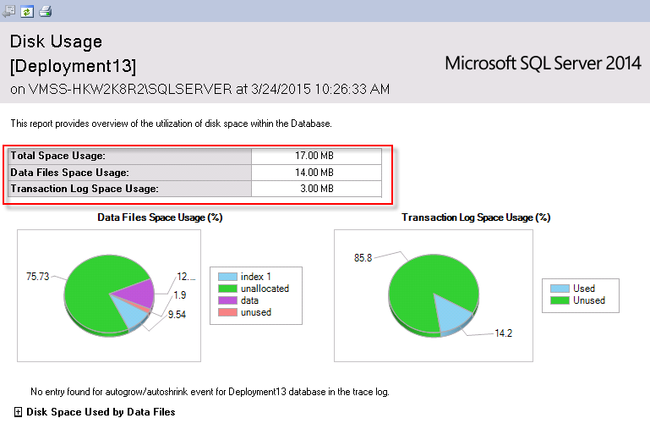Click the 75.73 label on data pie

[x=38, y=277]
